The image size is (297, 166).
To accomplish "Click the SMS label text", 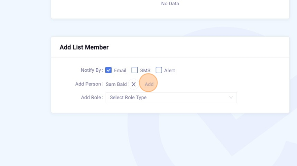I will pyautogui.click(x=145, y=71).
